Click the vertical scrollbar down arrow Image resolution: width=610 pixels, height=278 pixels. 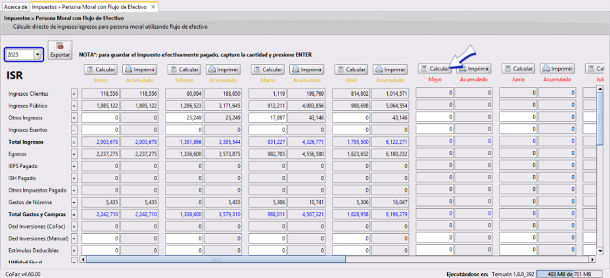599,250
